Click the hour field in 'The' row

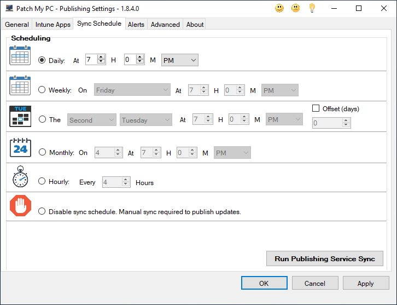click(x=198, y=119)
